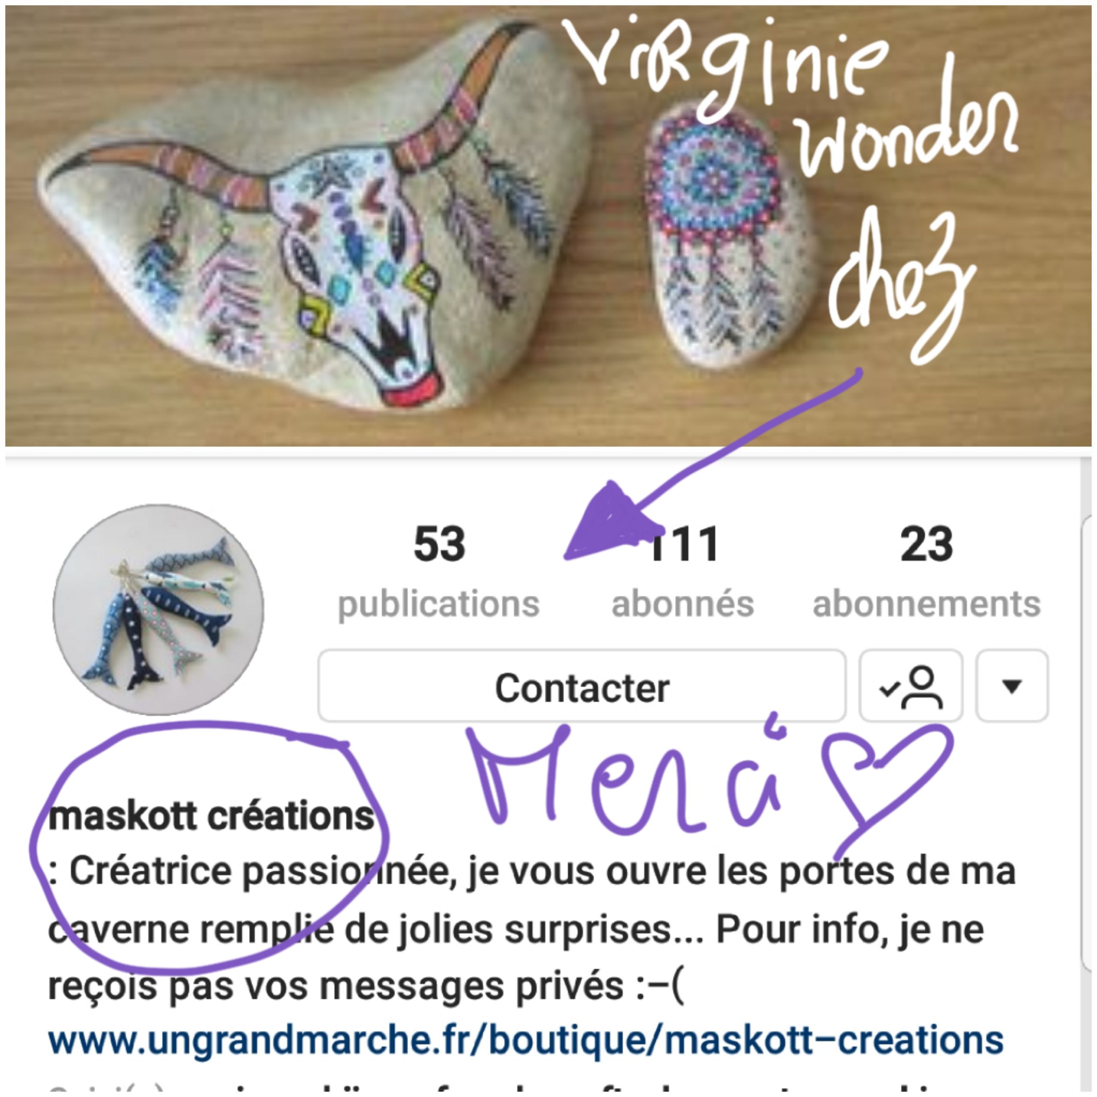The image size is (1097, 1097).
Task: Click the messages privés bio line
Action: click(x=366, y=986)
